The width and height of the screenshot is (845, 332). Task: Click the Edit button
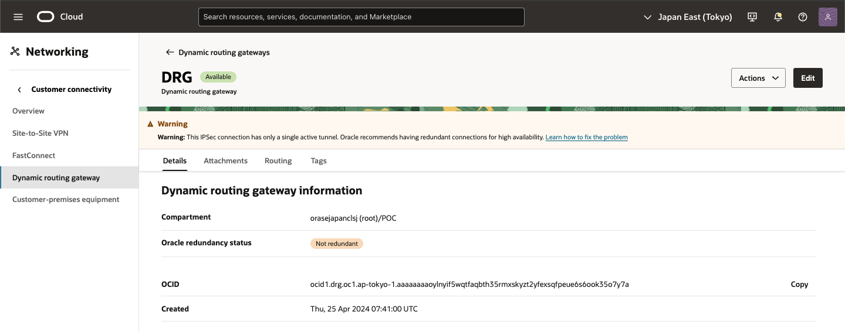pos(808,78)
